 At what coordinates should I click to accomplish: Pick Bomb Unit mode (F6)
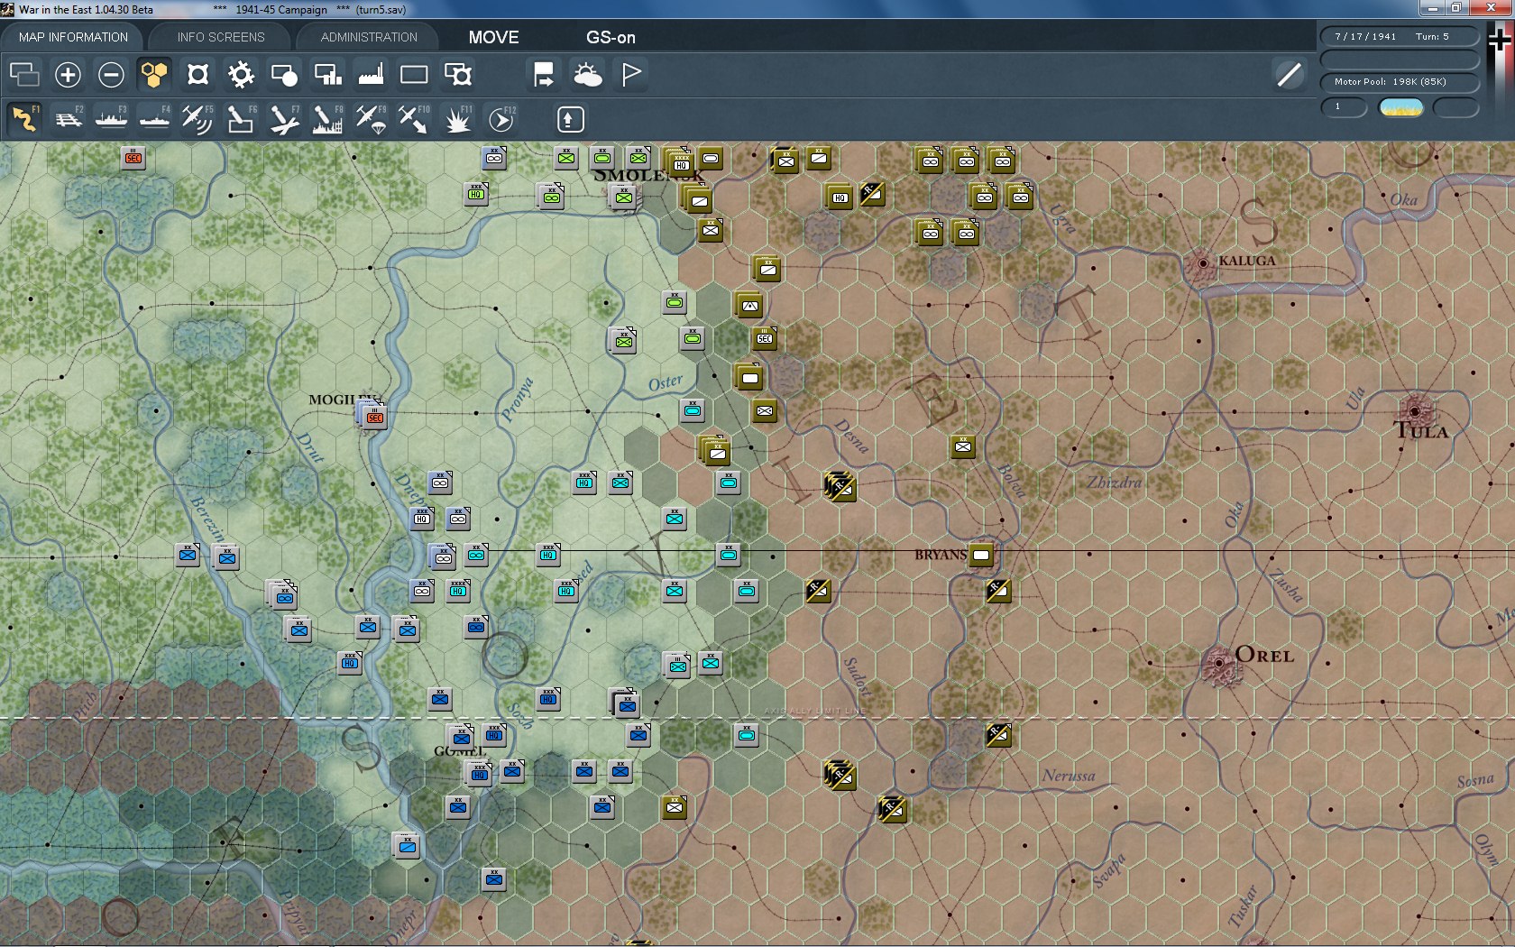click(240, 119)
